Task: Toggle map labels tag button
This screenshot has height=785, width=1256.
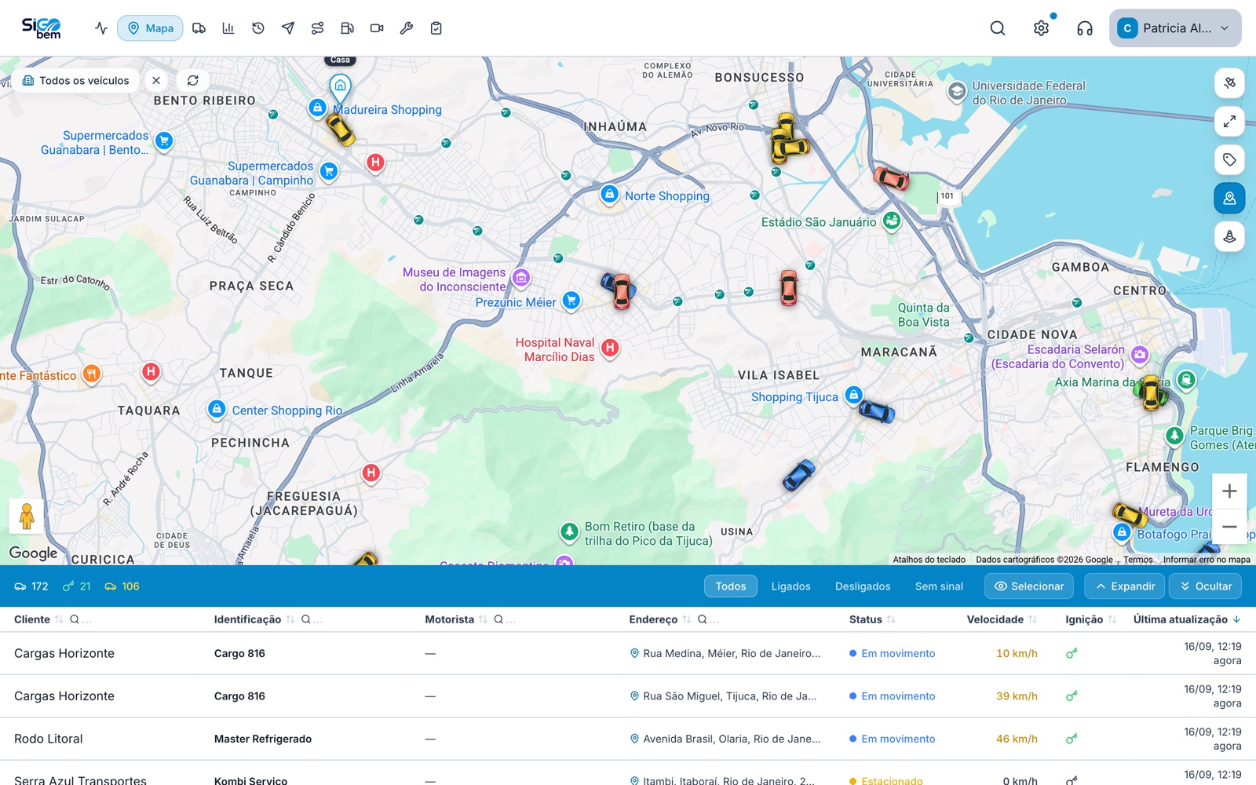Action: (x=1229, y=160)
